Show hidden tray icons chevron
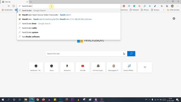This screenshot has height=102, width=181. point(150,99)
